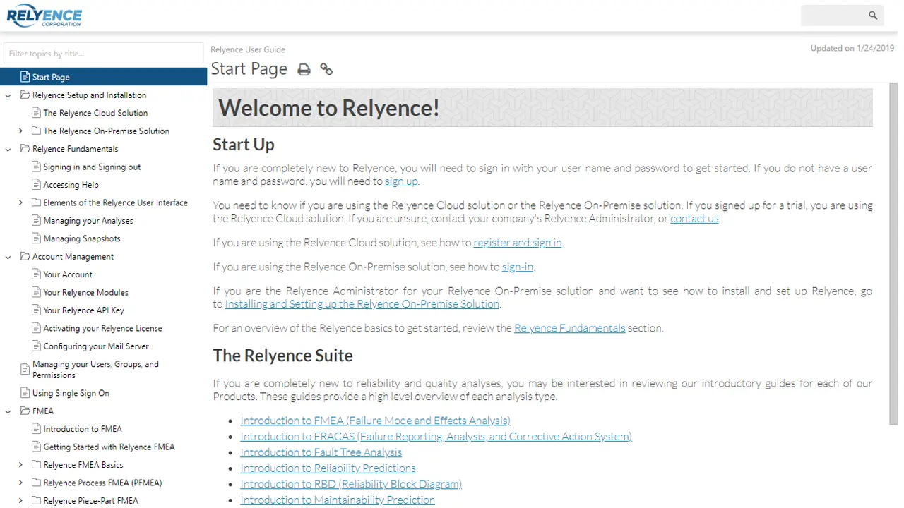Expand Elements of the Relyence User Interface
The height and width of the screenshot is (508, 904).
pos(20,202)
